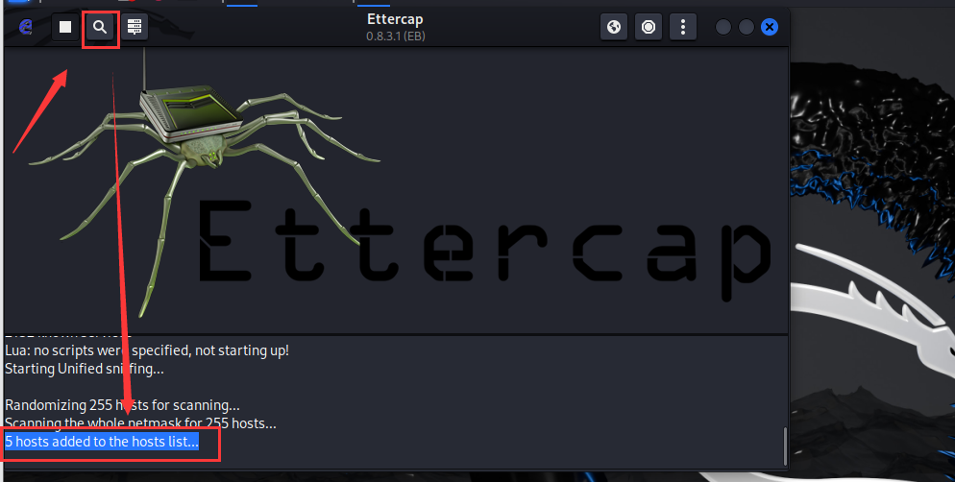Click the log pane vertical scrollbar
This screenshot has height=482, width=955.
(784, 446)
